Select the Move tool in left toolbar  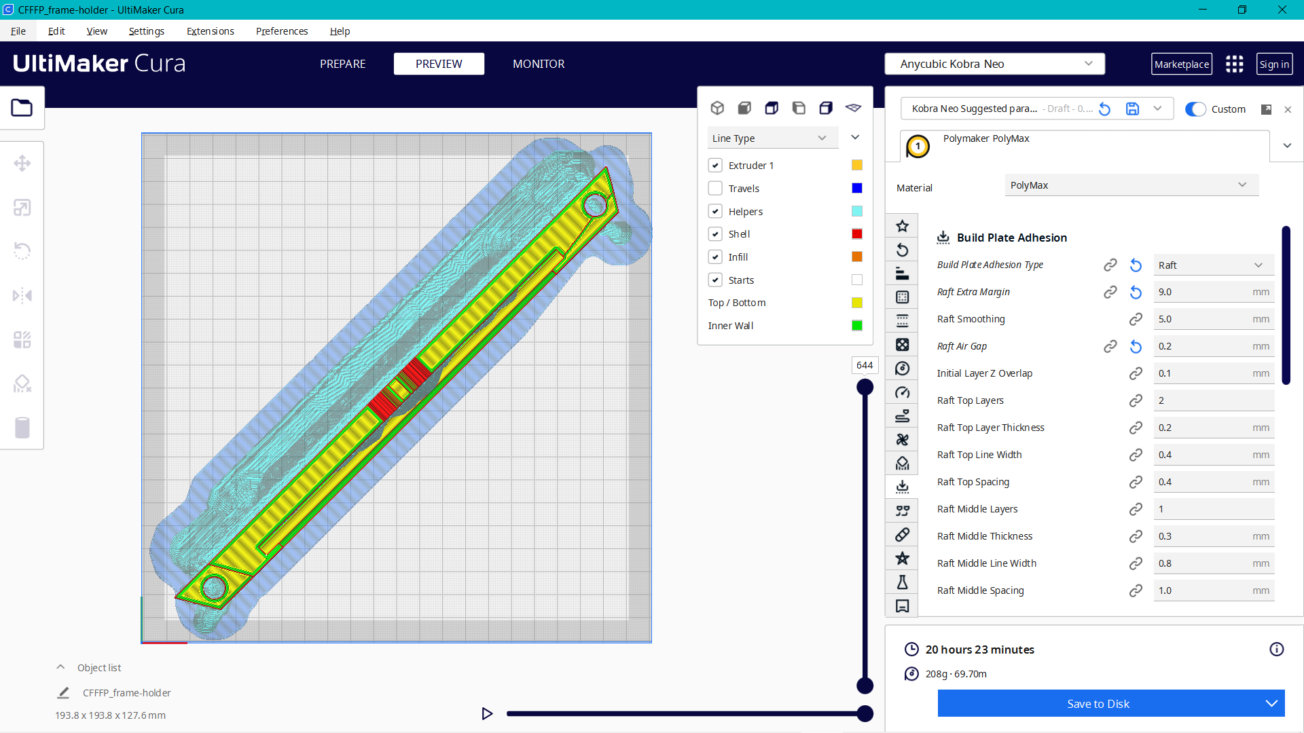coord(22,163)
